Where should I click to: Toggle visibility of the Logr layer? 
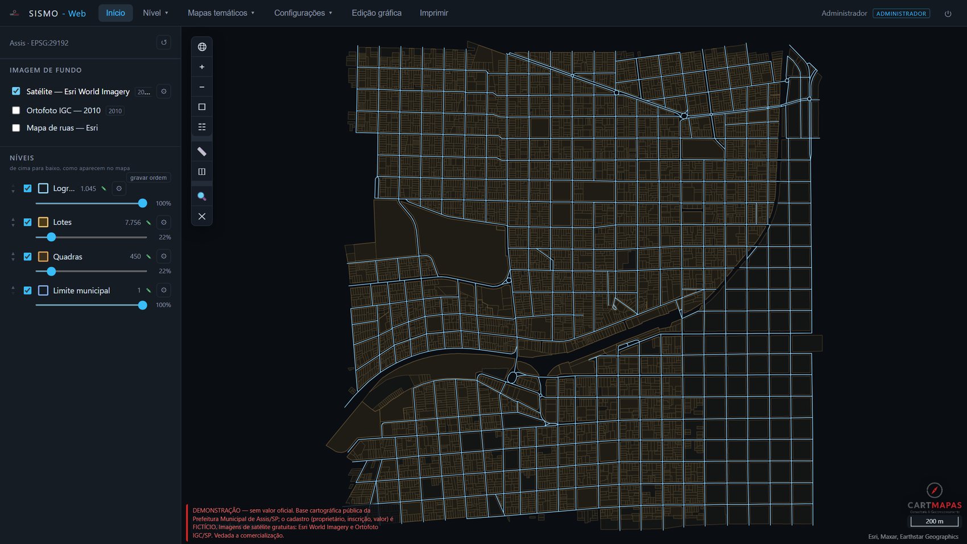(x=27, y=188)
